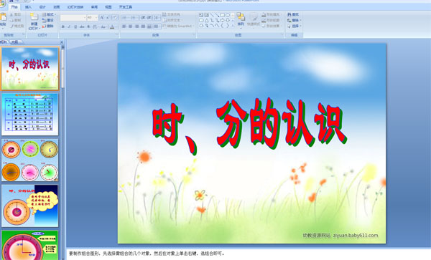
Task: Open the font name dropdown
Action: [x=73, y=18]
